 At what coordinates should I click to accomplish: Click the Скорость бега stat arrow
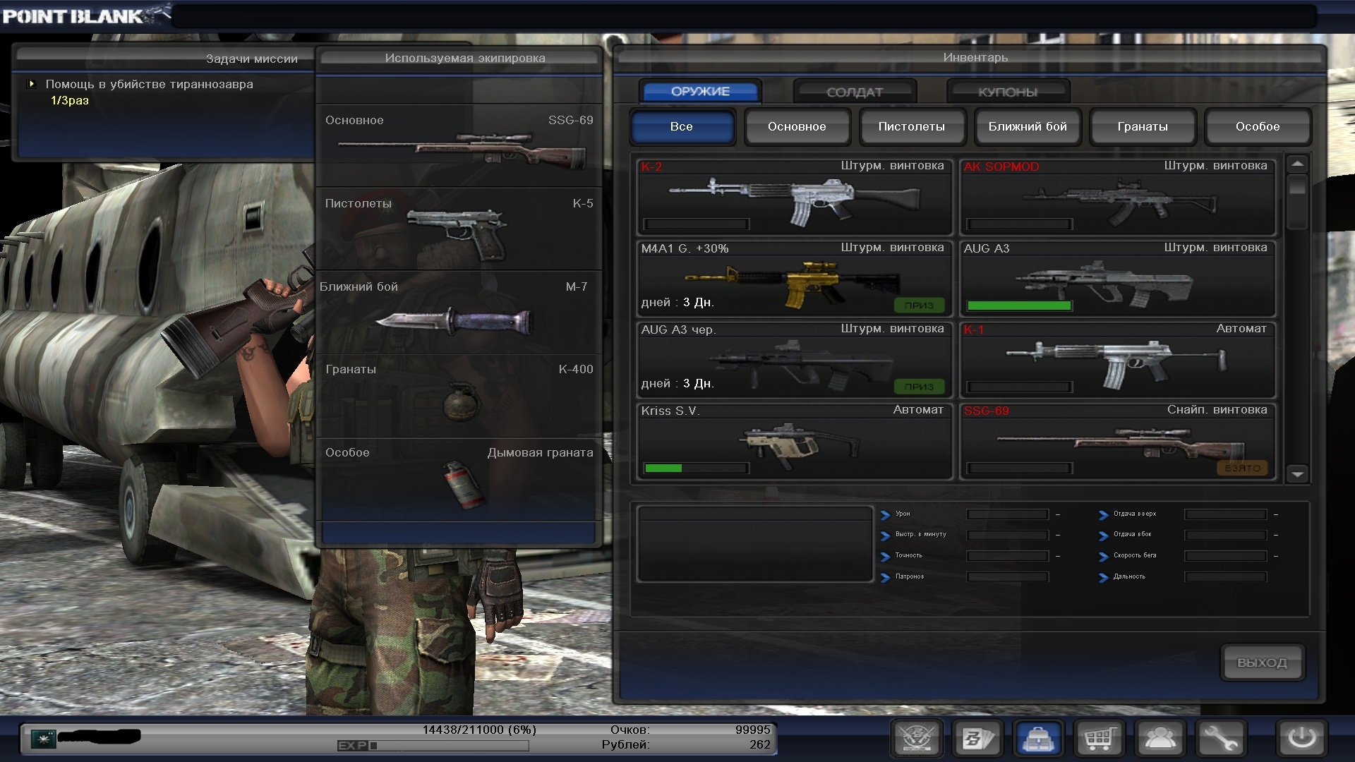tap(1104, 557)
